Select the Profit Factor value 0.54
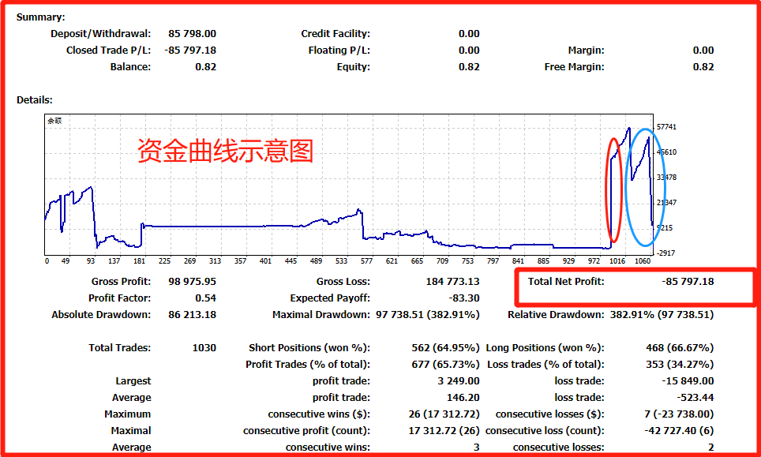761x457 pixels. click(206, 298)
